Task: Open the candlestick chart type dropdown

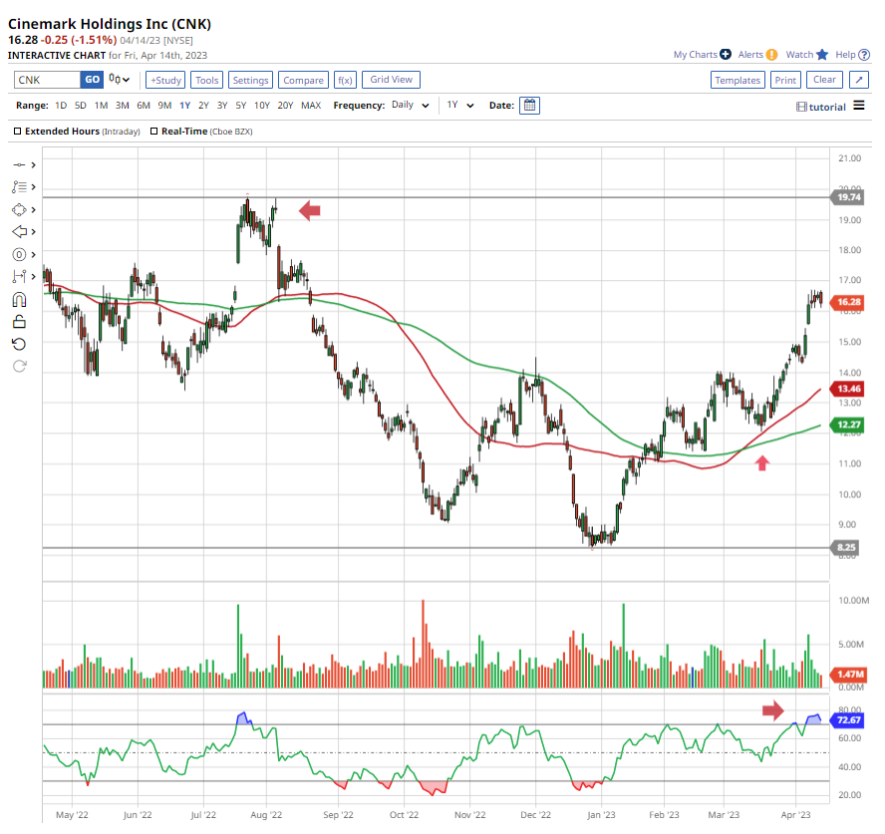Action: pyautogui.click(x=119, y=80)
